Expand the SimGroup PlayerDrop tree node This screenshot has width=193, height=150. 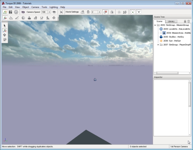pos(158,45)
